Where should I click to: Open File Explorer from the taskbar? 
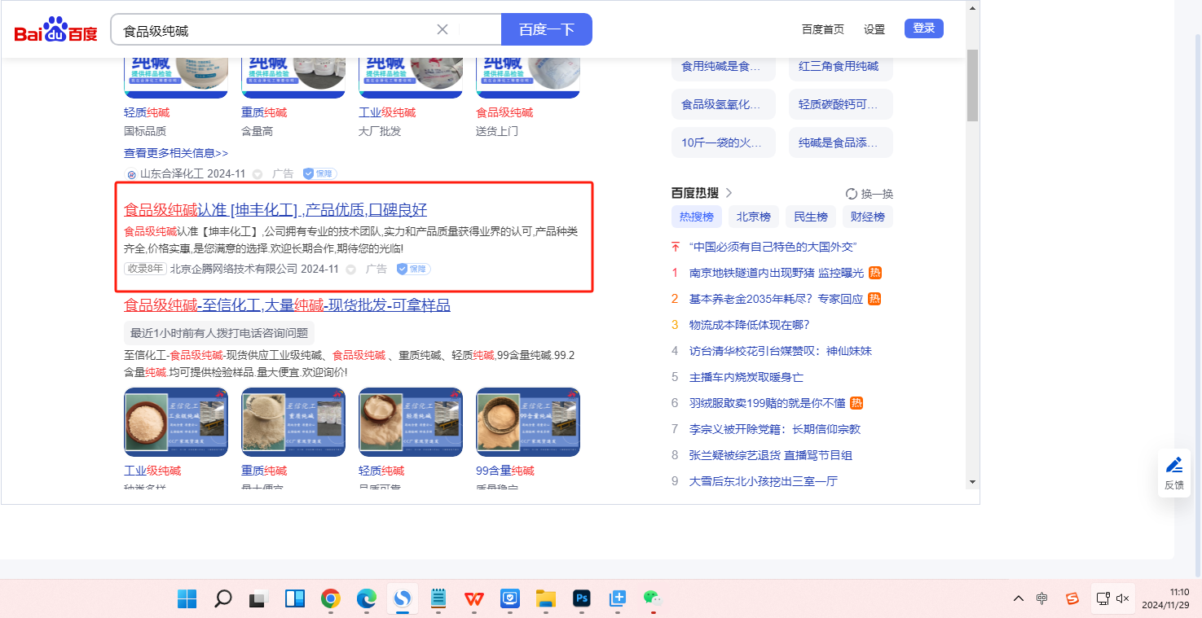[545, 599]
